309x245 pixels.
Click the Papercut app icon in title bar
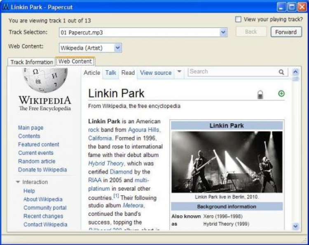click(5, 7)
